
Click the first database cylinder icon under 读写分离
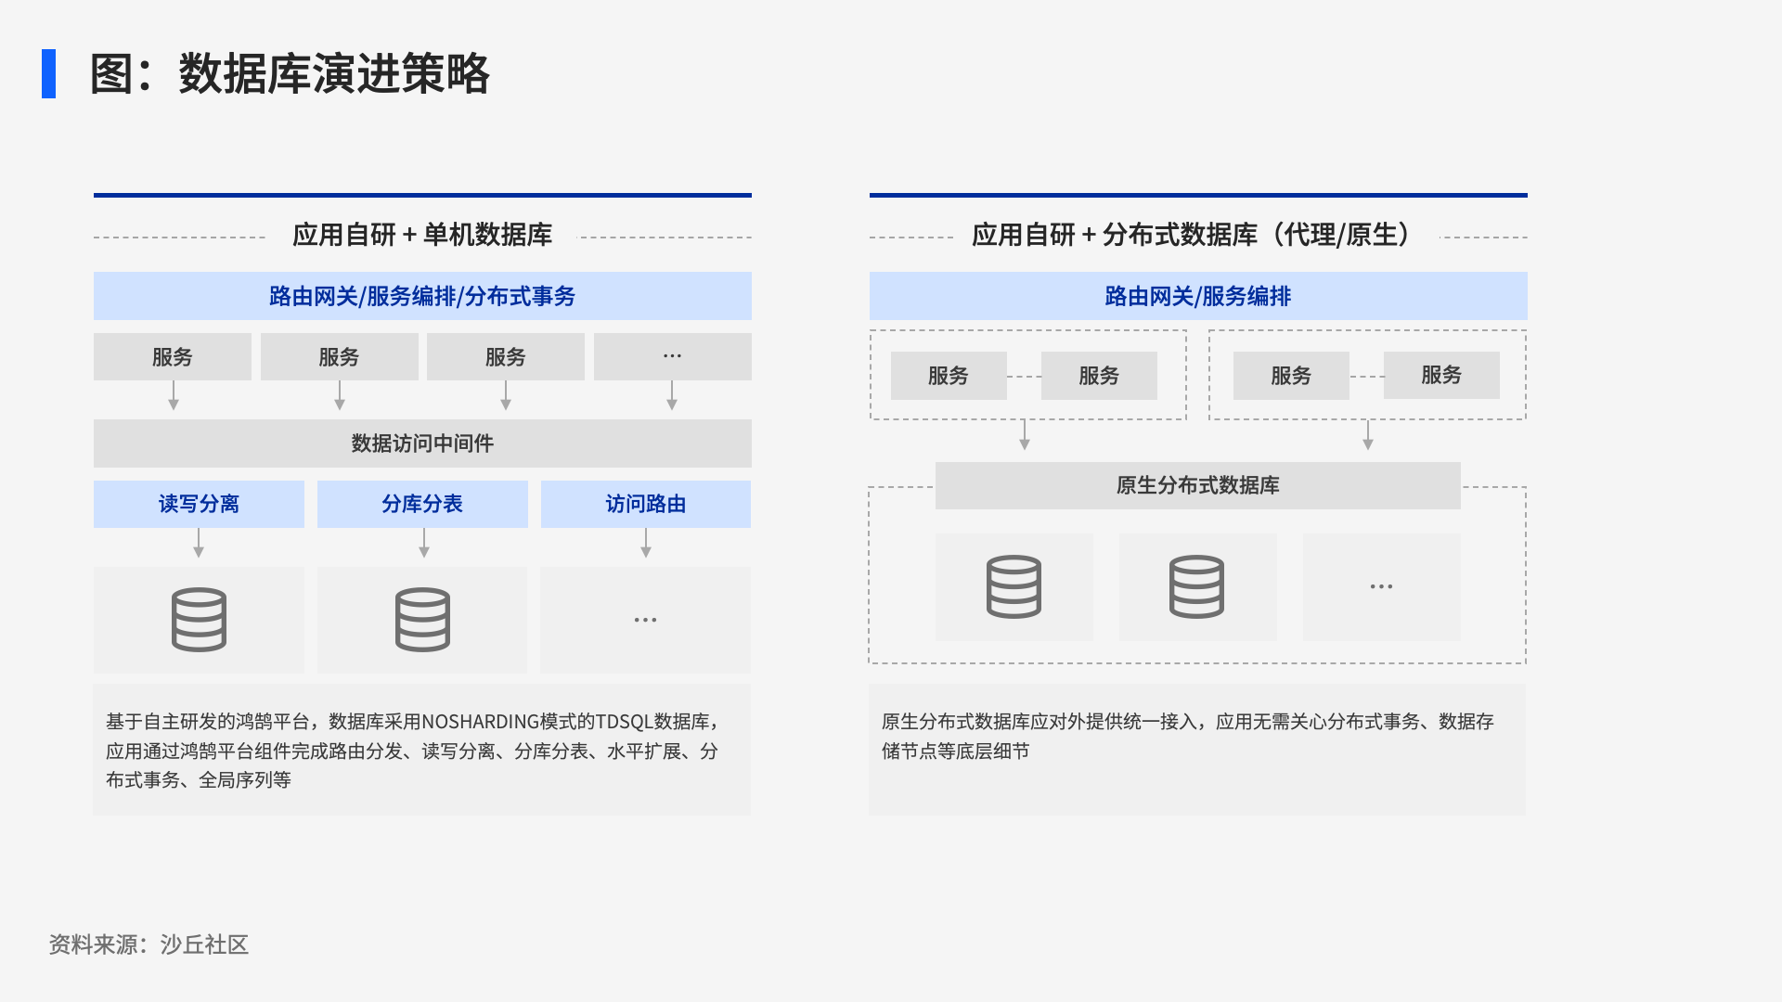click(199, 620)
